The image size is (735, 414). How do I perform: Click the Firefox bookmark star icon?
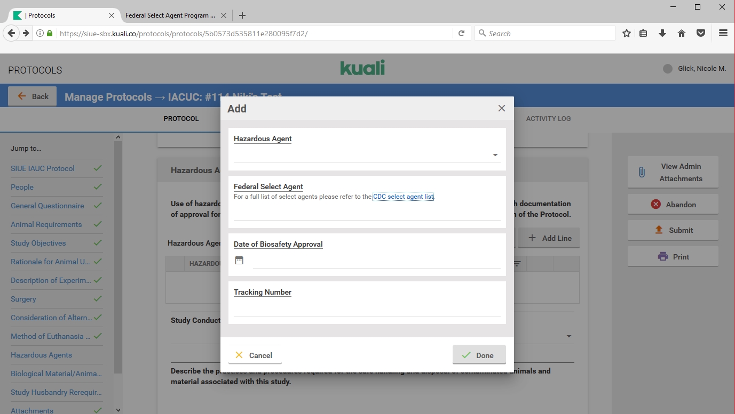[x=626, y=33]
